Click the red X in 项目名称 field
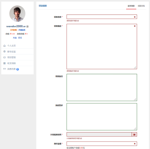This screenshot has width=150, height=149. click(x=135, y=17)
